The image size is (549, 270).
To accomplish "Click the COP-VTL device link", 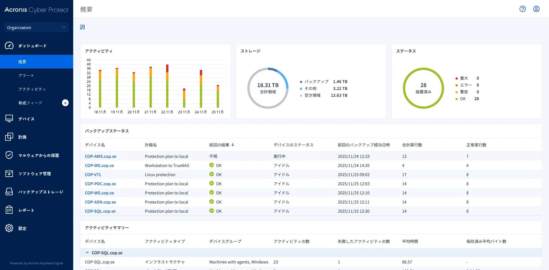I will tap(93, 175).
